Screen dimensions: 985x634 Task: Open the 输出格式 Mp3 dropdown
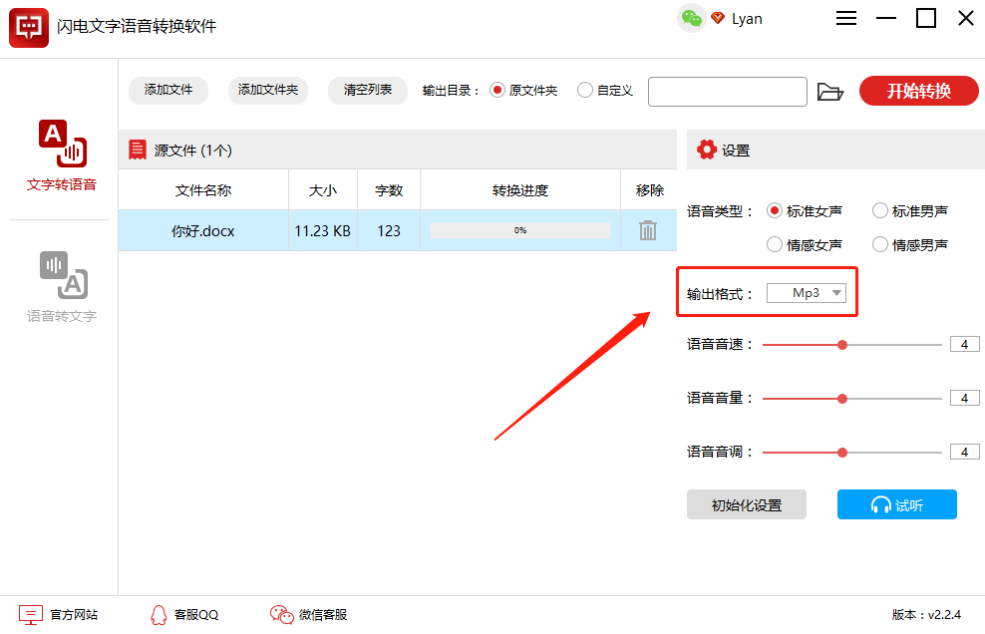806,293
